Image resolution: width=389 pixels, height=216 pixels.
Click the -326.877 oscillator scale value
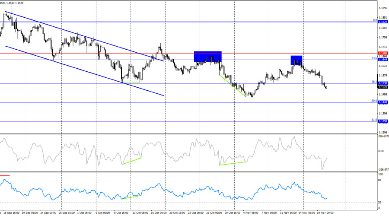[383, 170]
